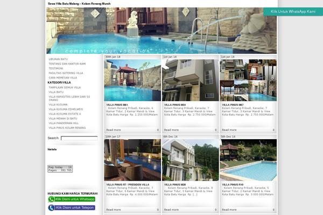Open Villa Pinus M67 collage thumbnail
323x215 pixels.
tap(248, 80)
